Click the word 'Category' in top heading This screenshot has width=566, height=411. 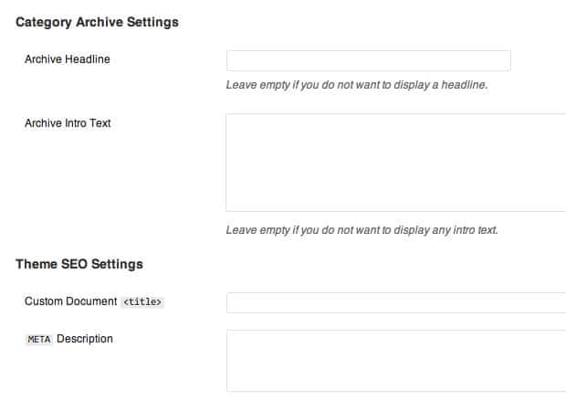click(44, 23)
